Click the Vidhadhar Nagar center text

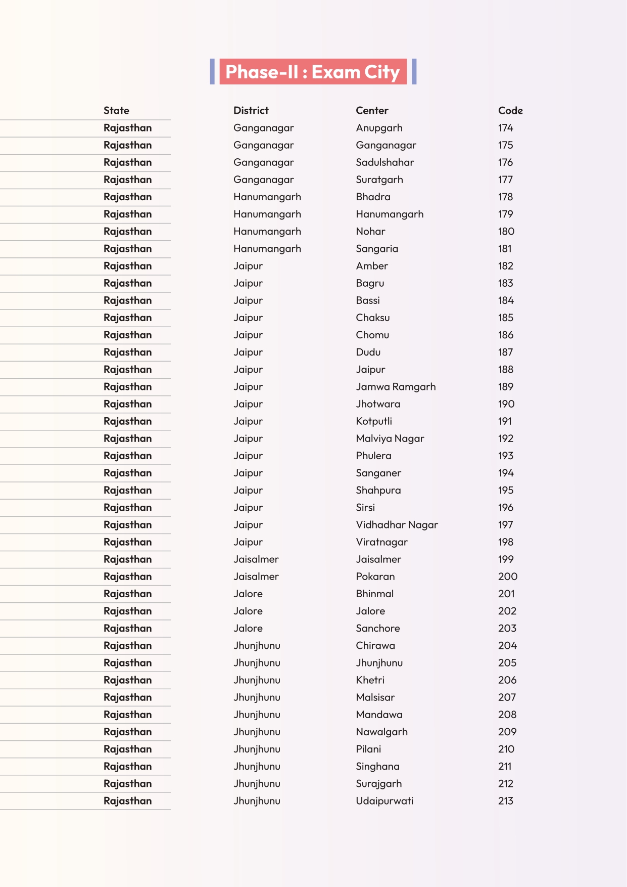pos(397,525)
